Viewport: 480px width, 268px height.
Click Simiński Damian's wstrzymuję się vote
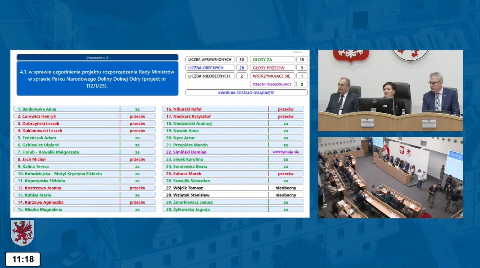[x=286, y=152]
